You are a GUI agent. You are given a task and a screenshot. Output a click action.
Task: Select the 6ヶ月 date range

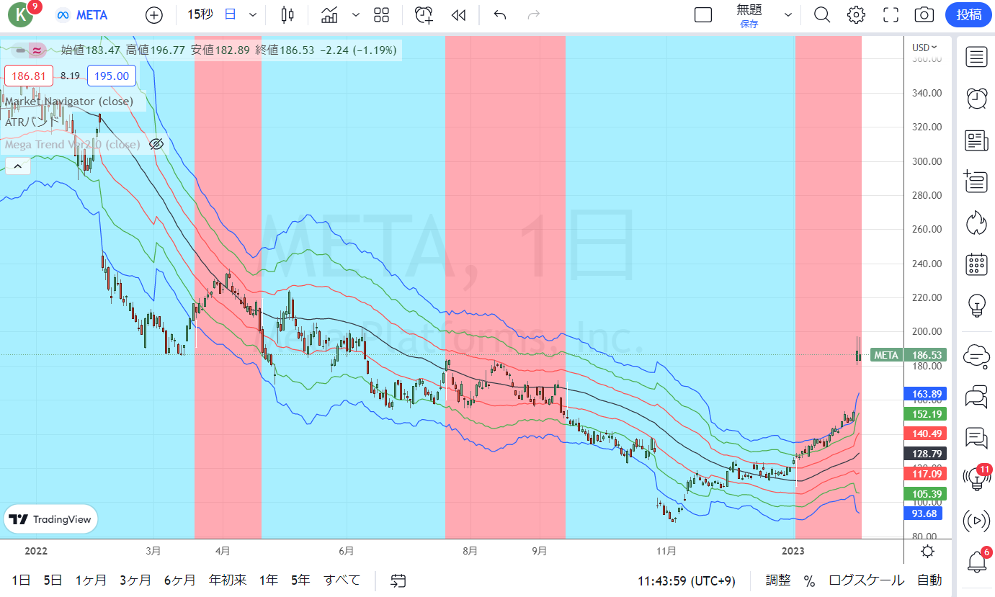point(179,580)
